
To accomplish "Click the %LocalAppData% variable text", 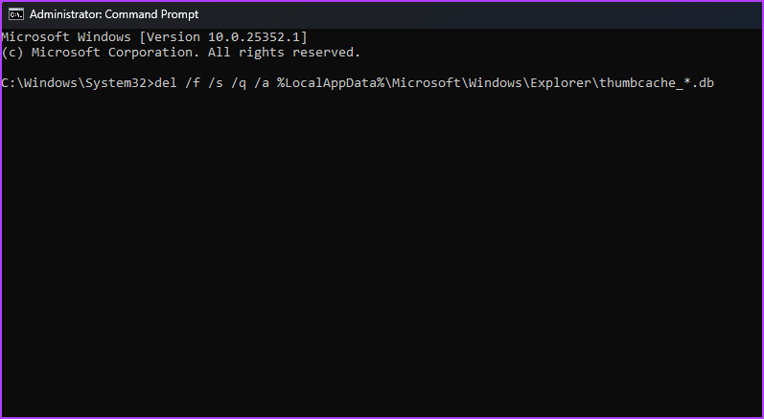I will point(334,83).
